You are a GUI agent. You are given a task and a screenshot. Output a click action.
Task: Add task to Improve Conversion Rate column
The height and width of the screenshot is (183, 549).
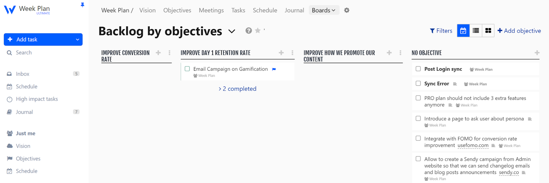(x=158, y=53)
